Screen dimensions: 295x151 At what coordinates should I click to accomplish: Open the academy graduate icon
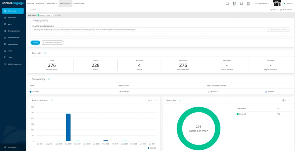[x=235, y=4]
